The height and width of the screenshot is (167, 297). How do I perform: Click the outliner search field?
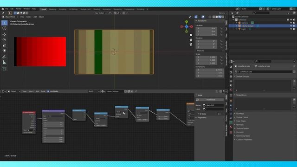coord(261,13)
